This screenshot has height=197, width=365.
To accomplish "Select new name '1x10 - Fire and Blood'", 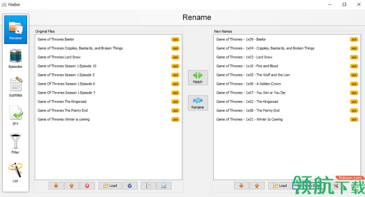I will point(287,66).
